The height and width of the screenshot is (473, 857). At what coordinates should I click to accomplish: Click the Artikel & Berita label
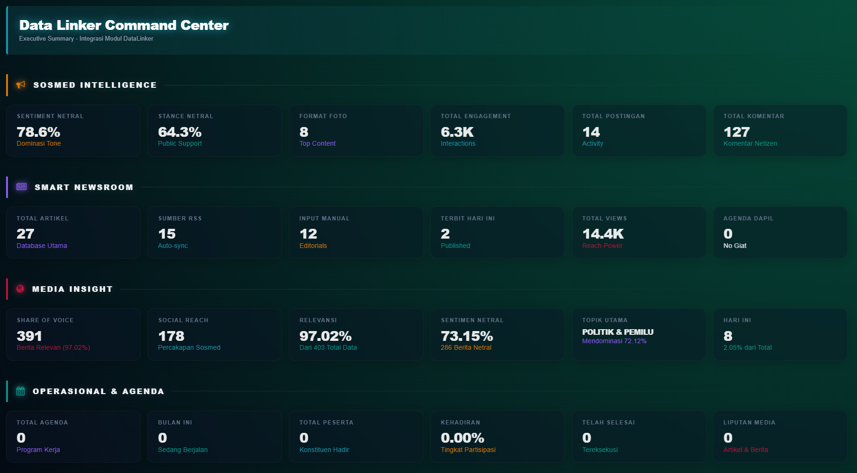click(x=746, y=450)
